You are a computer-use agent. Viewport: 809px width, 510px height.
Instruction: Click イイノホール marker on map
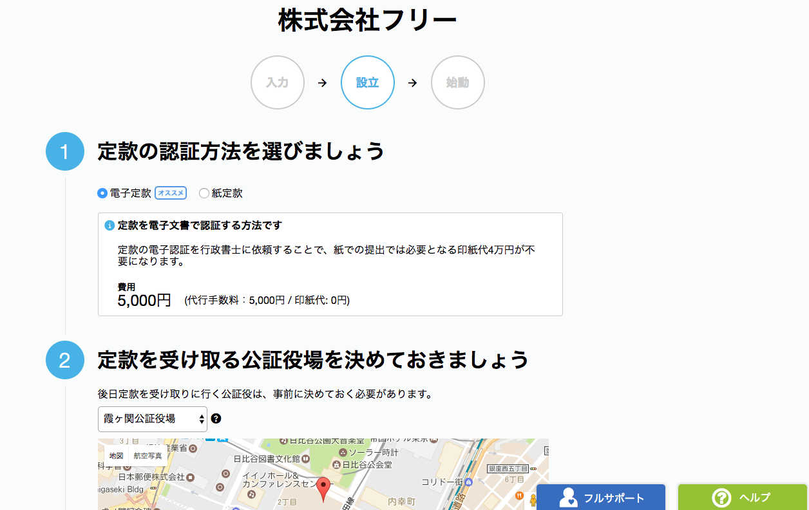(x=251, y=494)
